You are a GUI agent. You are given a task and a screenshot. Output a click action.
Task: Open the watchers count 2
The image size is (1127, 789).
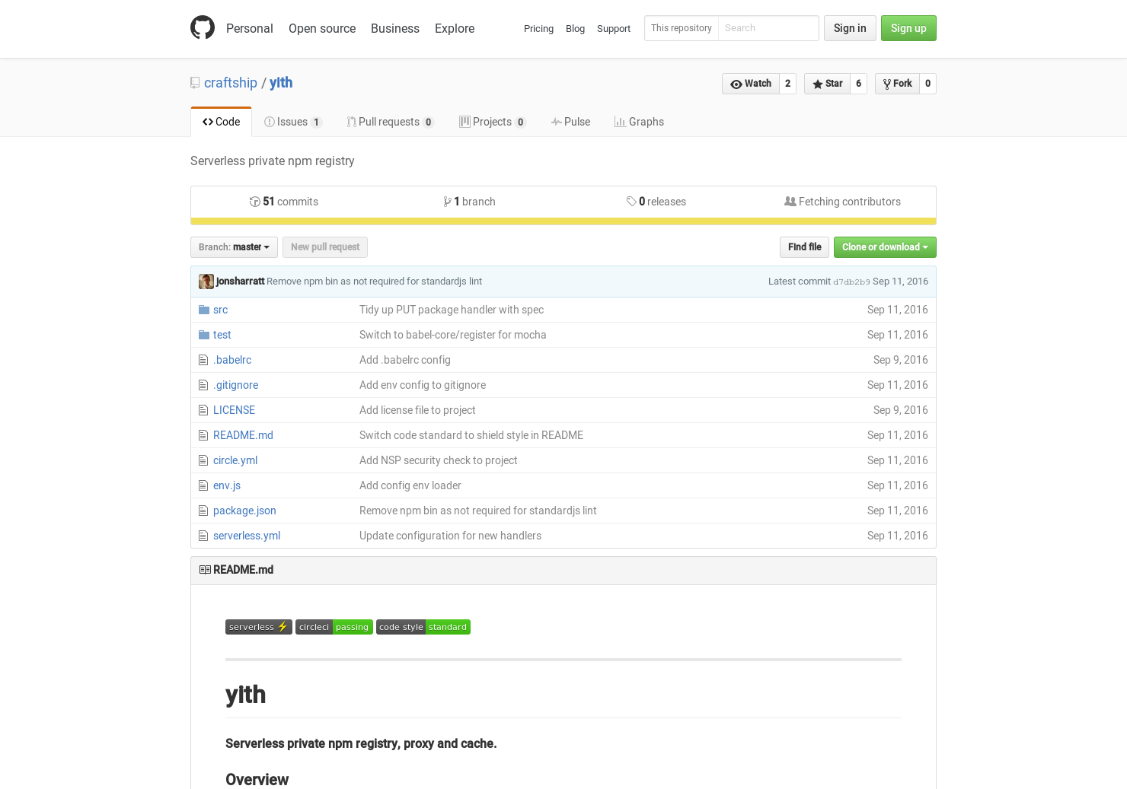pyautogui.click(x=787, y=84)
